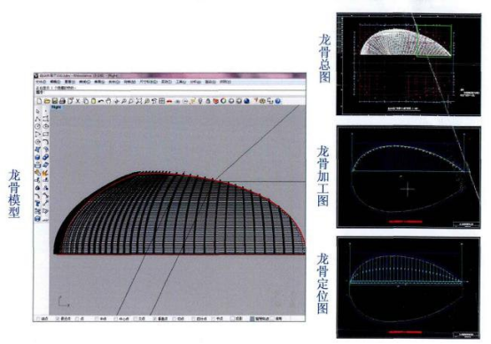Open properties via the color wheel icon

(x=223, y=101)
